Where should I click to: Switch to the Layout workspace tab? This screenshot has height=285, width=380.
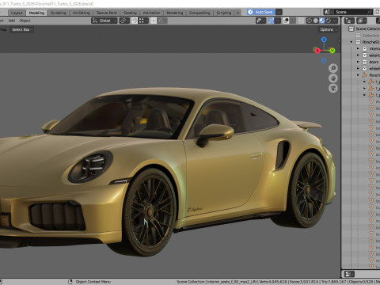click(17, 13)
